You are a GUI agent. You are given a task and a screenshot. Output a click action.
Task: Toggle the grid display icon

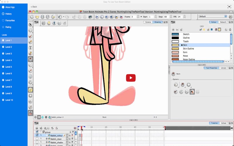coord(43,23)
